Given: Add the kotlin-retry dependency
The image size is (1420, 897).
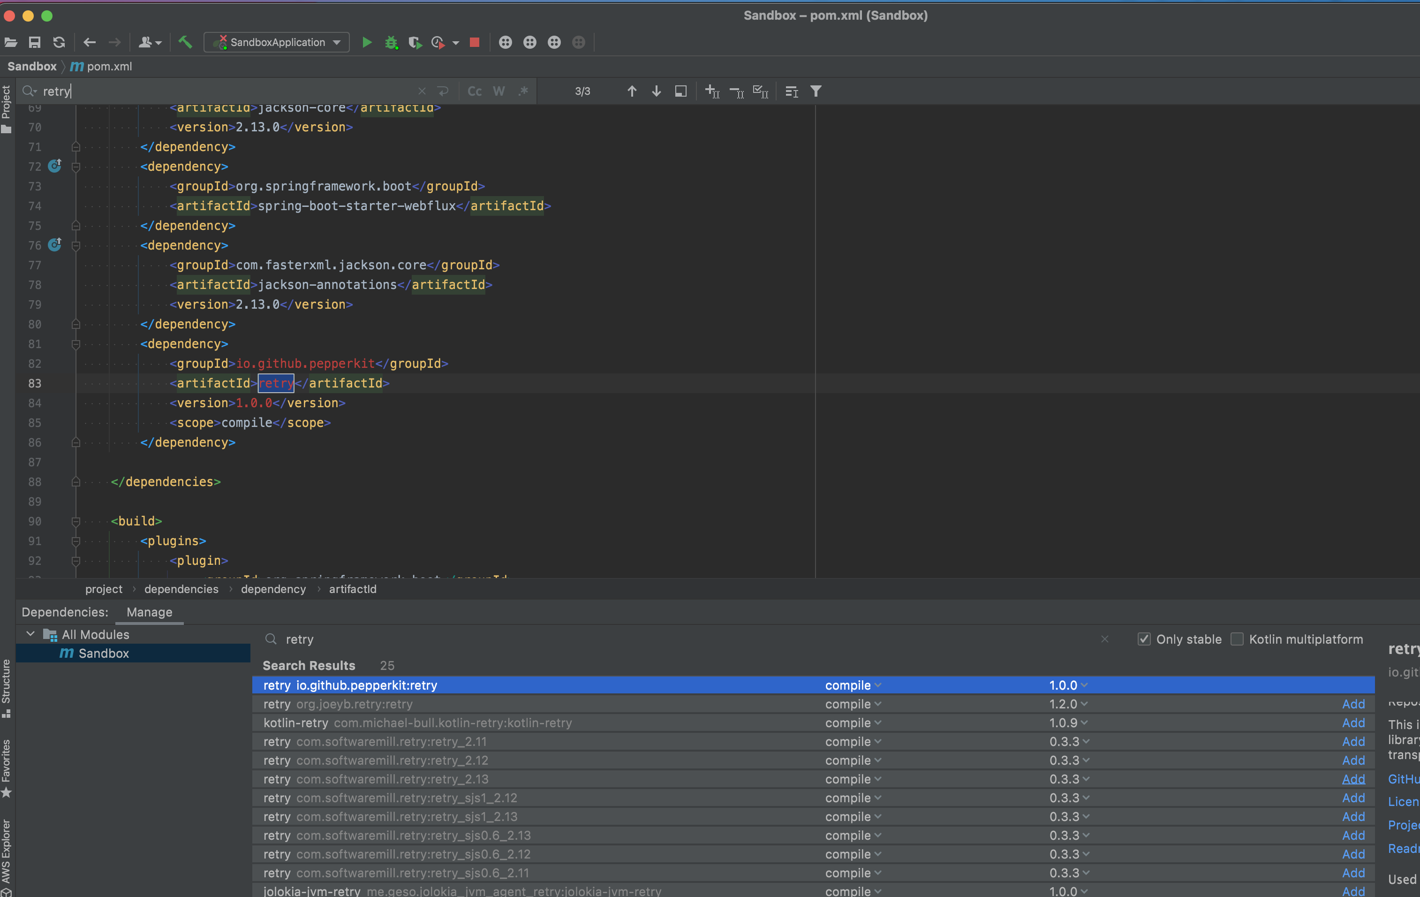Looking at the screenshot, I should click(x=1353, y=723).
